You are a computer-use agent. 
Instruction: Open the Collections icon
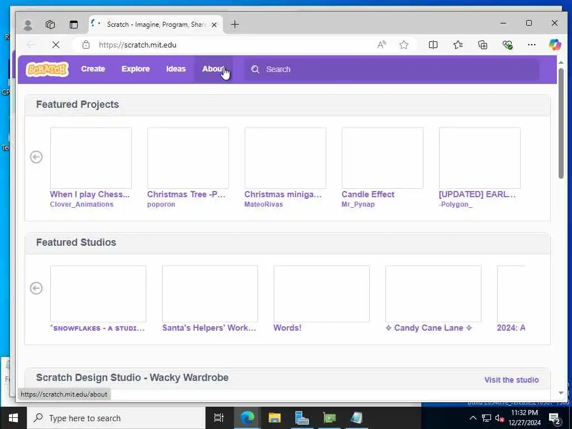pyautogui.click(x=483, y=45)
